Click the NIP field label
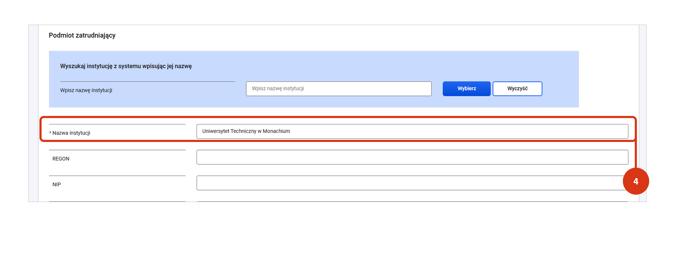The width and height of the screenshot is (676, 253). click(57, 184)
